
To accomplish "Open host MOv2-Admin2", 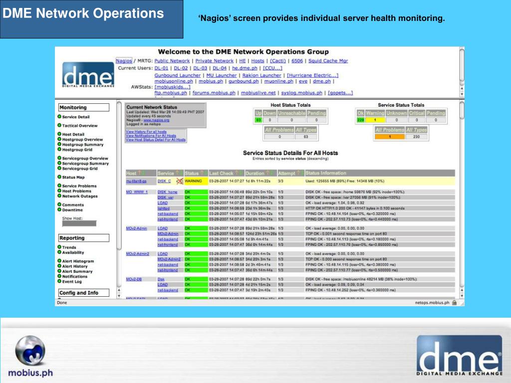I will click(x=138, y=254).
